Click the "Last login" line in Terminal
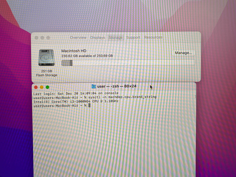Image resolution: width=236 pixels, height=177 pixels. [76, 94]
